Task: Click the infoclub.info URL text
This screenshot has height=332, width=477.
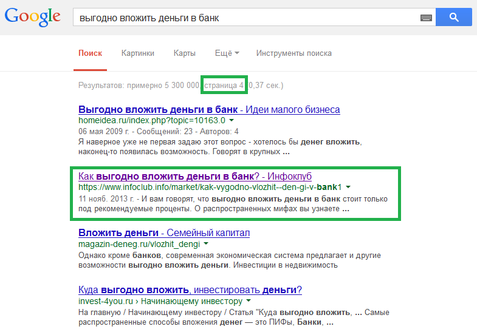Action: pos(210,187)
